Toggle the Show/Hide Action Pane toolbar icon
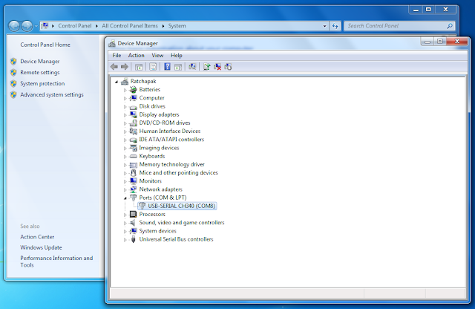 [178, 67]
